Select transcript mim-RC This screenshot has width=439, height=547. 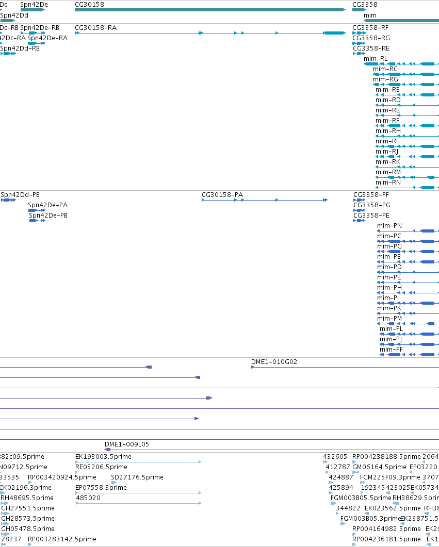(385, 69)
